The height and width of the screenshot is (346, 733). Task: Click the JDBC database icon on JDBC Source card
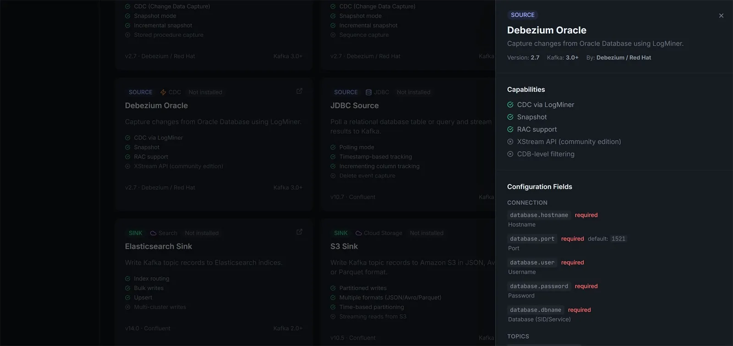tap(368, 92)
